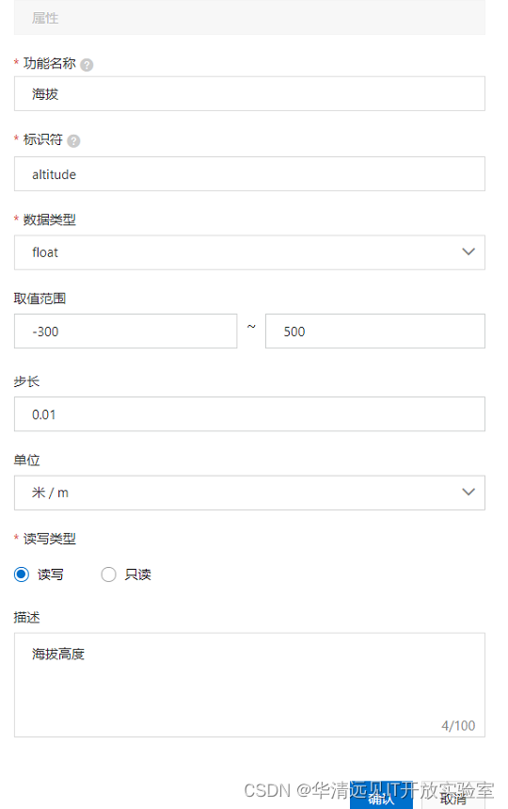The image size is (508, 809).
Task: Confirm with the blue 确认 button
Action: click(381, 797)
